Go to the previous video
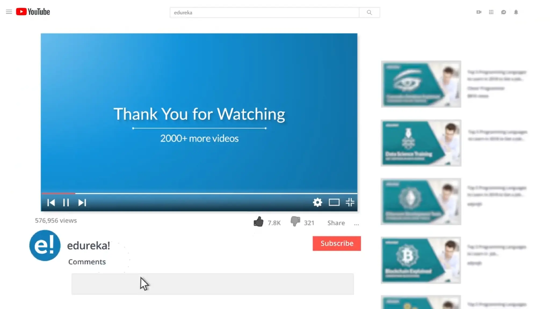550x309 pixels. pyautogui.click(x=51, y=203)
